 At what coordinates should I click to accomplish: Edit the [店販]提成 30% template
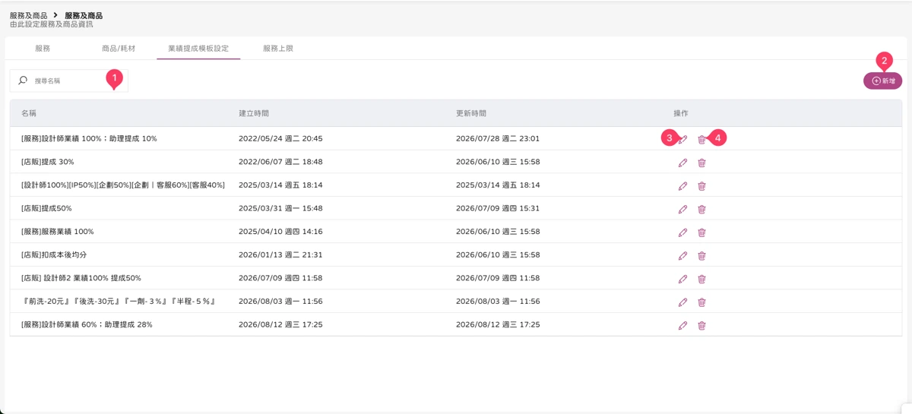click(x=682, y=163)
